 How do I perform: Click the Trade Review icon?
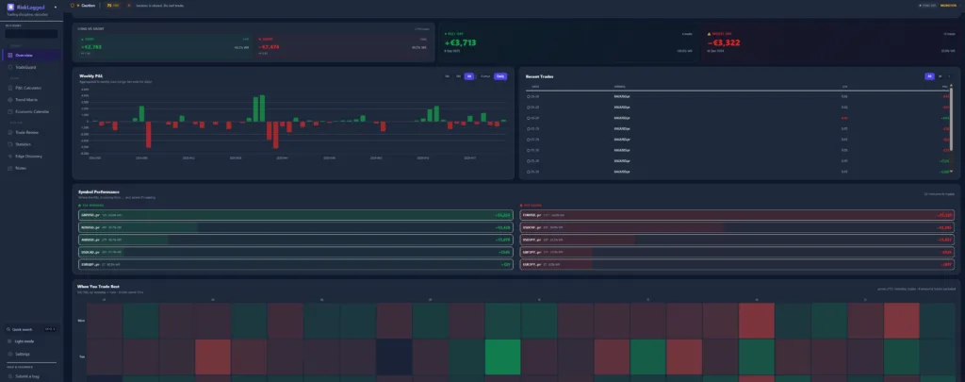point(9,132)
